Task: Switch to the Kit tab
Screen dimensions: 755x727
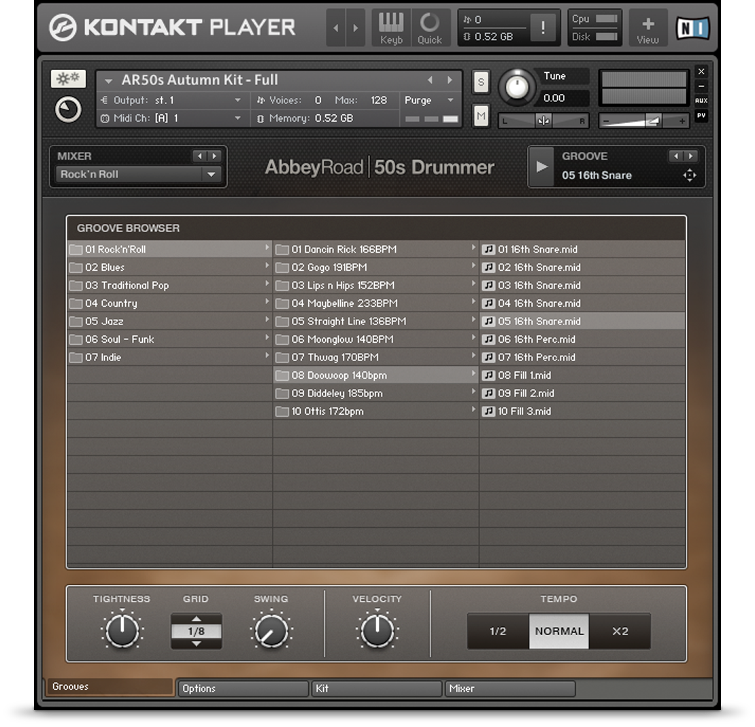Action: (377, 688)
